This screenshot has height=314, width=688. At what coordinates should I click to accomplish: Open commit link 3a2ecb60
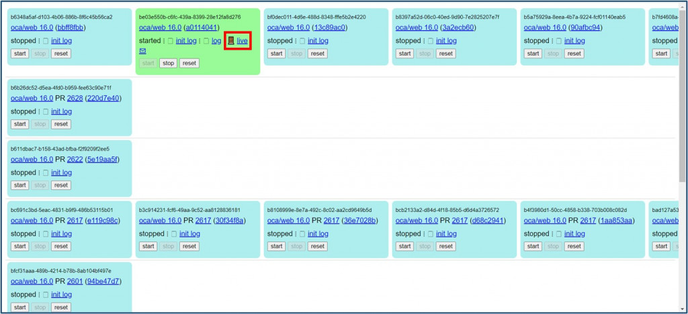click(x=458, y=28)
